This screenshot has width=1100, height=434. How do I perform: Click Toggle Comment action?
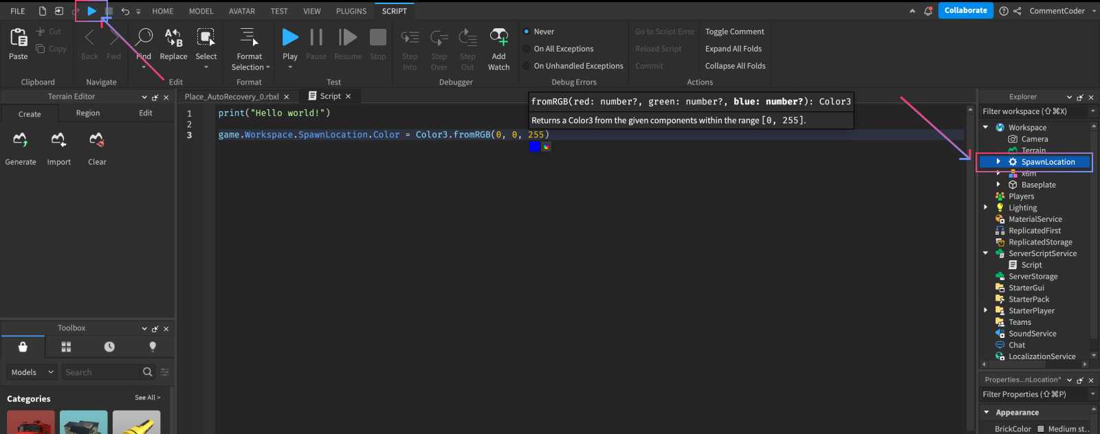(734, 32)
